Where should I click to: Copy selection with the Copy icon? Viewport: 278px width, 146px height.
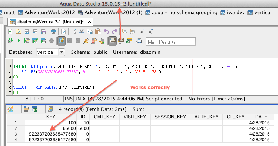[x=90, y=32]
